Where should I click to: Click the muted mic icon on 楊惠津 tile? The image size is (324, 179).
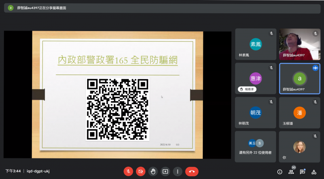[271, 68]
